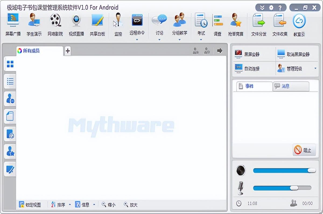Open the 信息 info dropdown arrow

point(94,205)
